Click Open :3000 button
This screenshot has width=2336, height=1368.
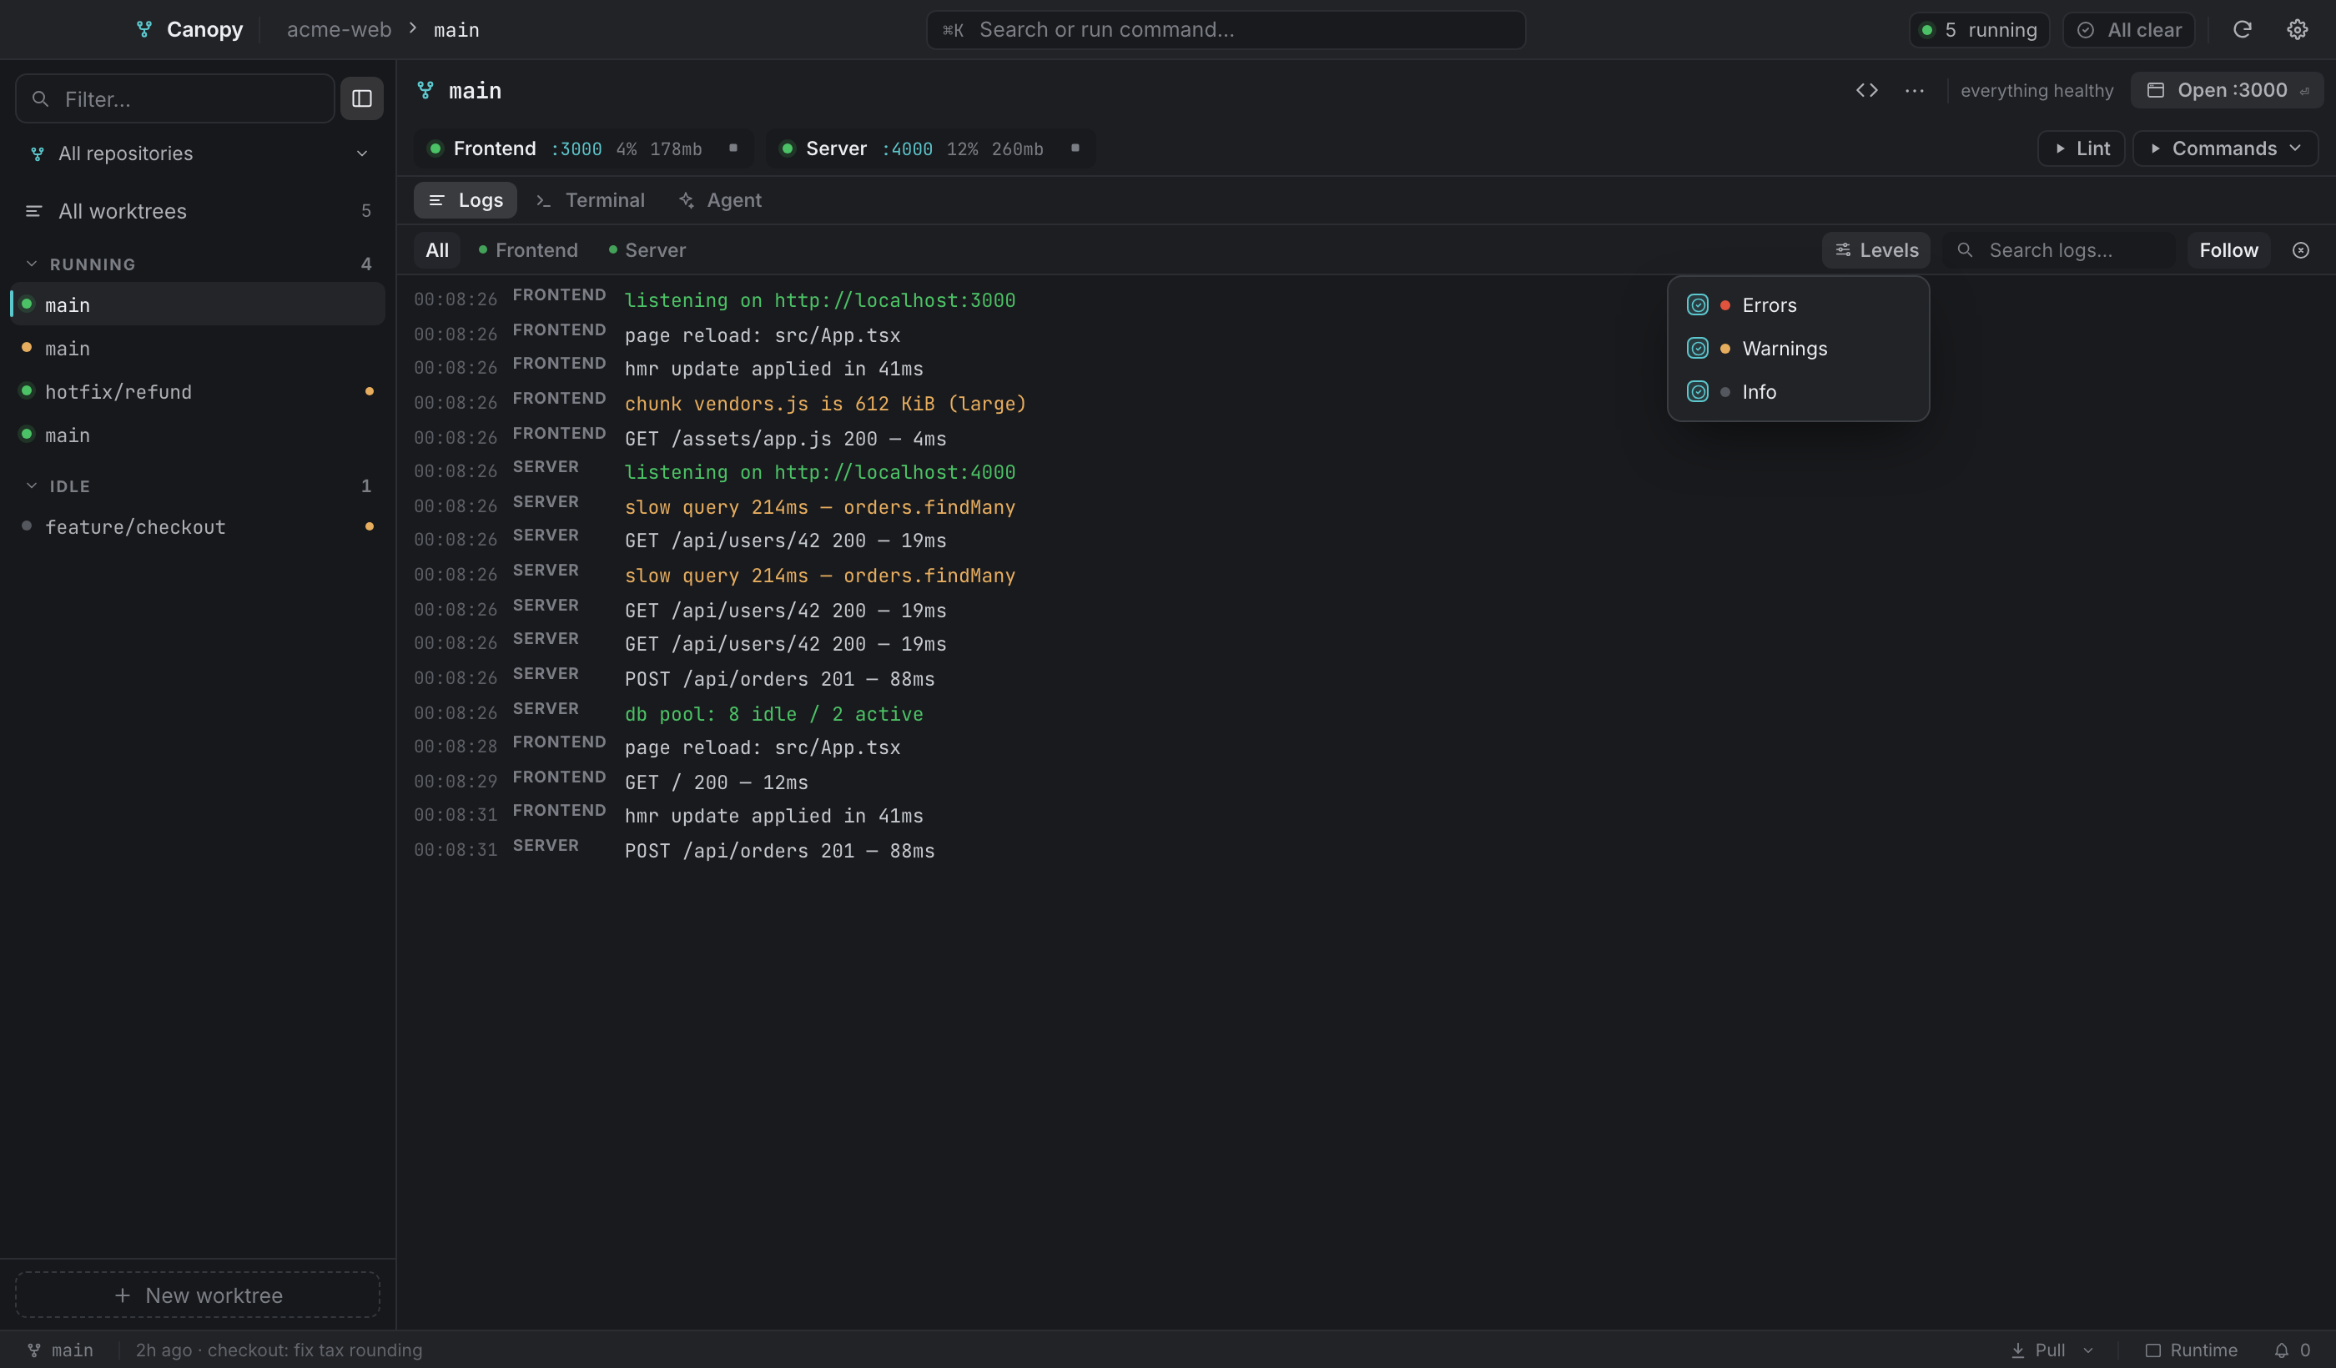(x=2227, y=90)
